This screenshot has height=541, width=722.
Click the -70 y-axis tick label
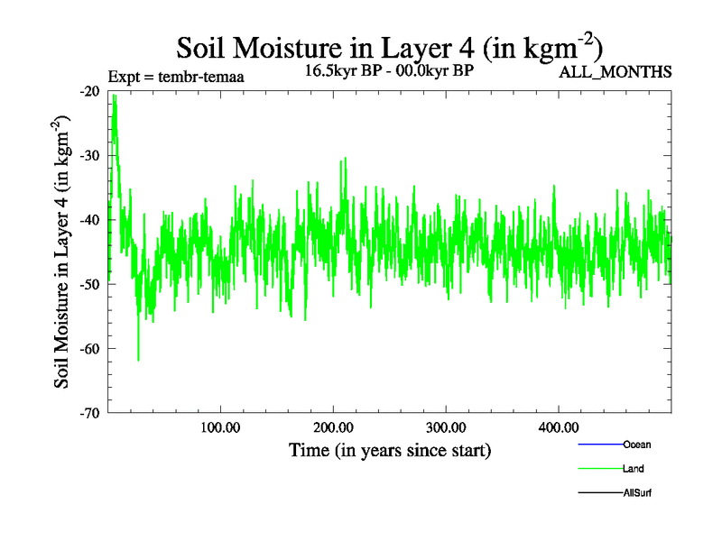coord(88,413)
